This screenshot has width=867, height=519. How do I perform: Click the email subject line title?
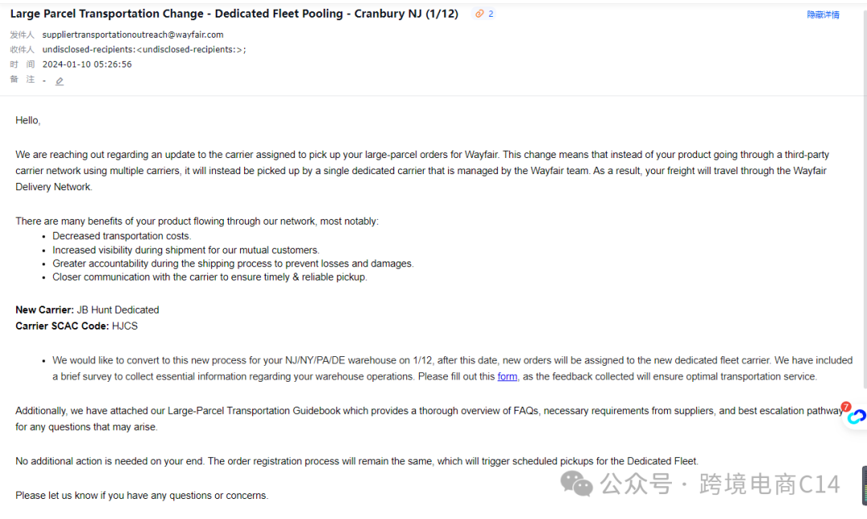coord(234,14)
